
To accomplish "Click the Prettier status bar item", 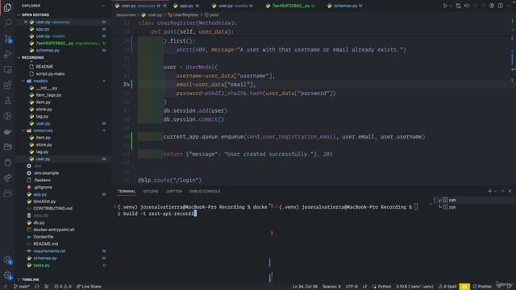I will [x=482, y=287].
